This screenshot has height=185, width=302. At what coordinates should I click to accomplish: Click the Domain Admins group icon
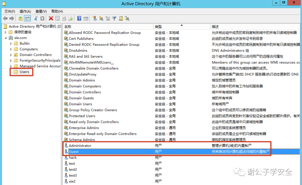tap(66, 80)
